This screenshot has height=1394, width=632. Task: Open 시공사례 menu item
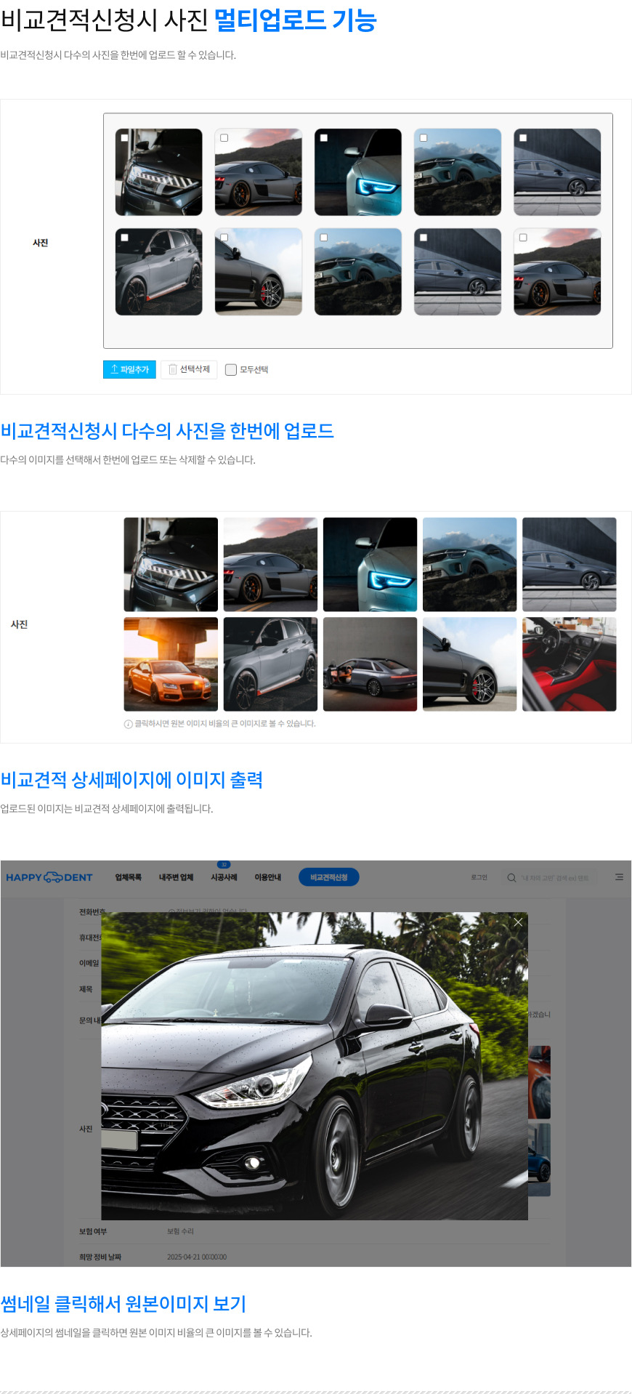click(x=224, y=877)
